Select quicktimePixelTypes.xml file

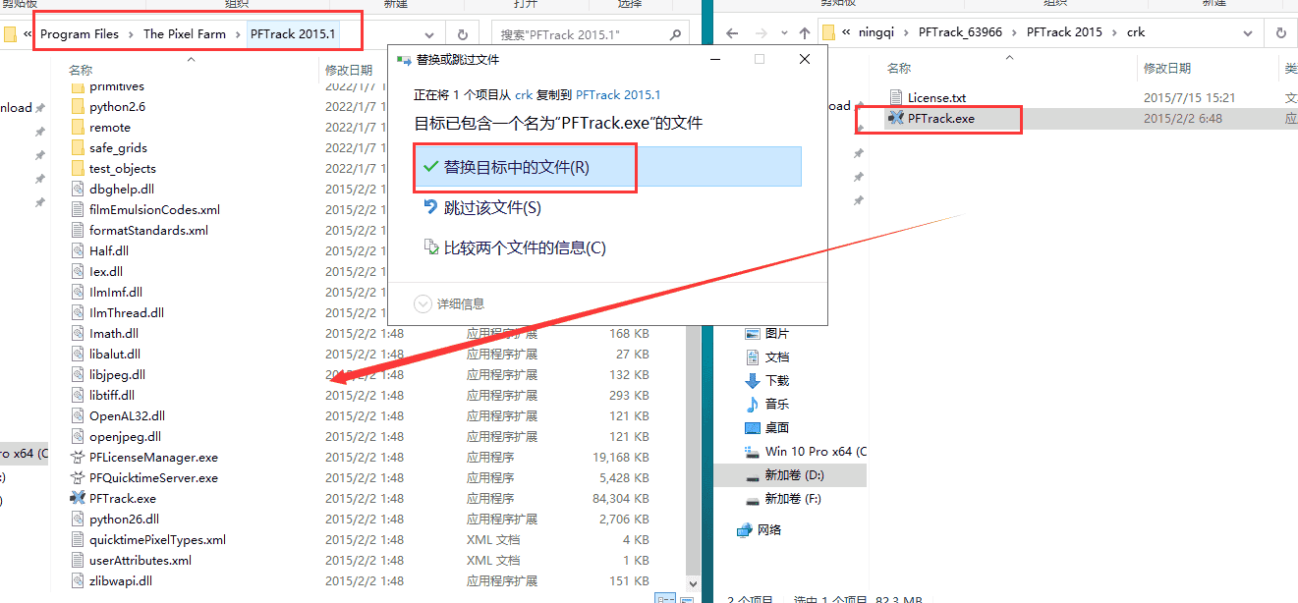tap(157, 539)
